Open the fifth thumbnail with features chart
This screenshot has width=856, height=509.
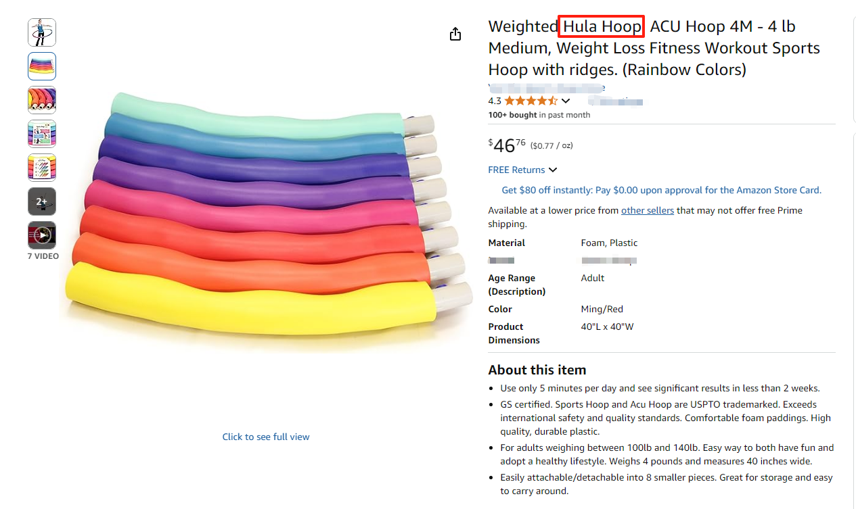pyautogui.click(x=42, y=168)
